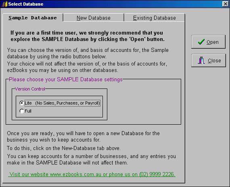Click the 'Full' option label text
This screenshot has width=230, height=187.
(28, 111)
